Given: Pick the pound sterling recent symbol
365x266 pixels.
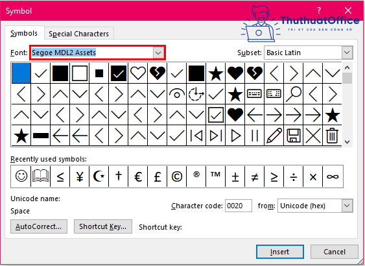Looking at the screenshot, I should tap(158, 176).
